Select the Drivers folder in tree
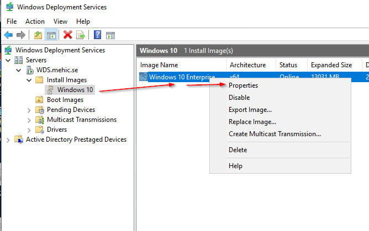This screenshot has width=369, height=231. (x=57, y=130)
